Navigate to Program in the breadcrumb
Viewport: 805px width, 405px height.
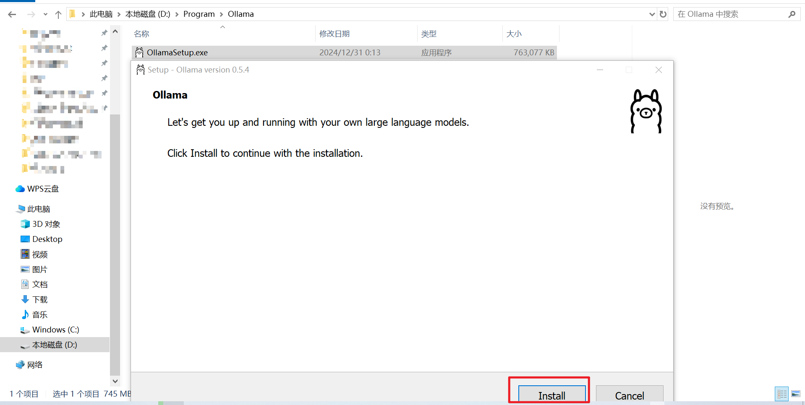pos(199,14)
